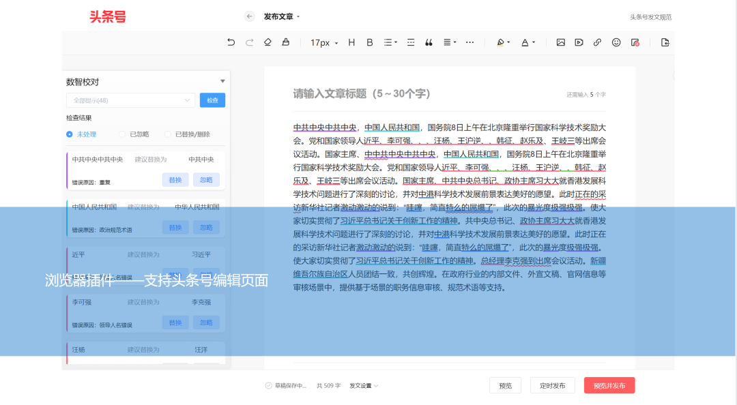Screen dimensions: 737x405
Task: Insert video via video icon
Action: tap(579, 42)
